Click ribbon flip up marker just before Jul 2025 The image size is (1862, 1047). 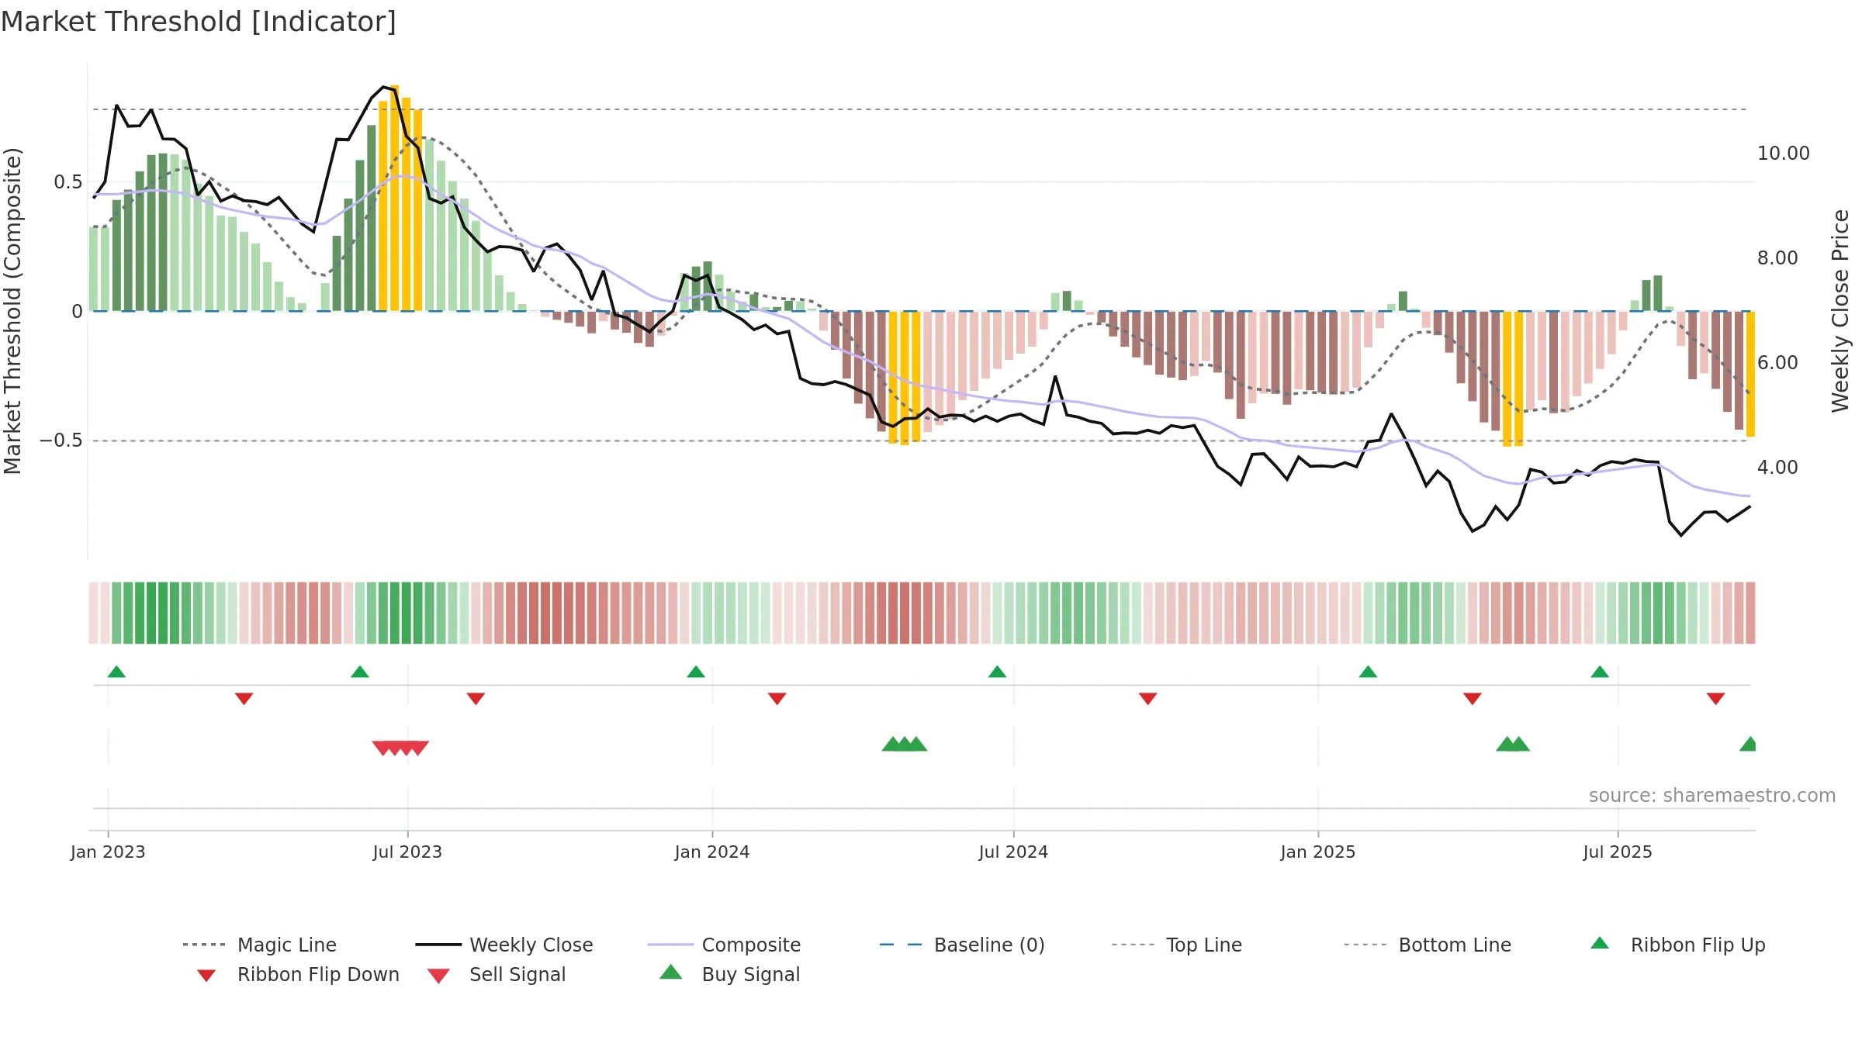point(1600,672)
